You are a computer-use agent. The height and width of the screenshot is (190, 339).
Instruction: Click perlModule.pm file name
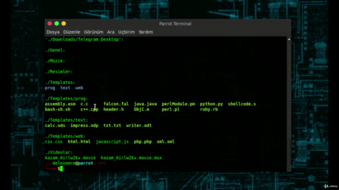[179, 104]
